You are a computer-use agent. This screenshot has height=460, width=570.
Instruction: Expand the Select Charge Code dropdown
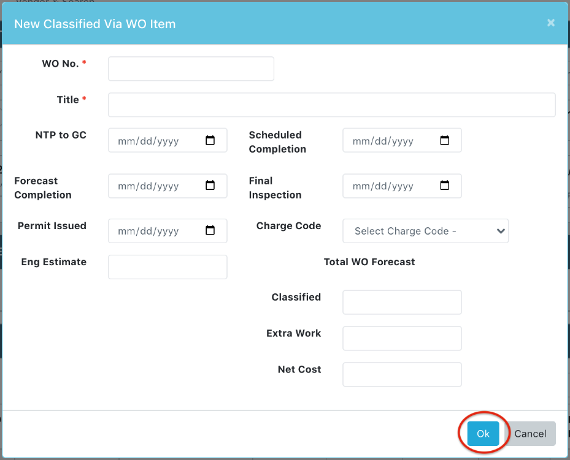425,231
